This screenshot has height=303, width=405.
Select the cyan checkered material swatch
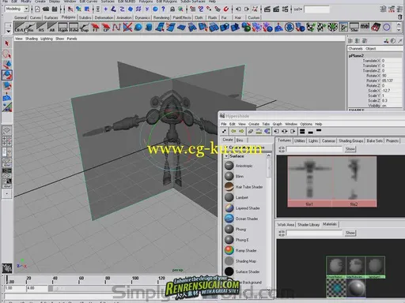coord(336,288)
